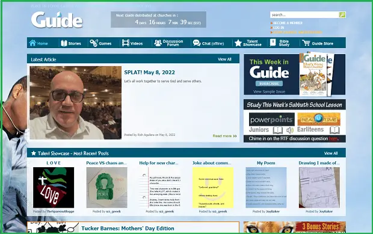Click 'here' in RTF discussion question line
This screenshot has height=234, width=373.
[333, 138]
